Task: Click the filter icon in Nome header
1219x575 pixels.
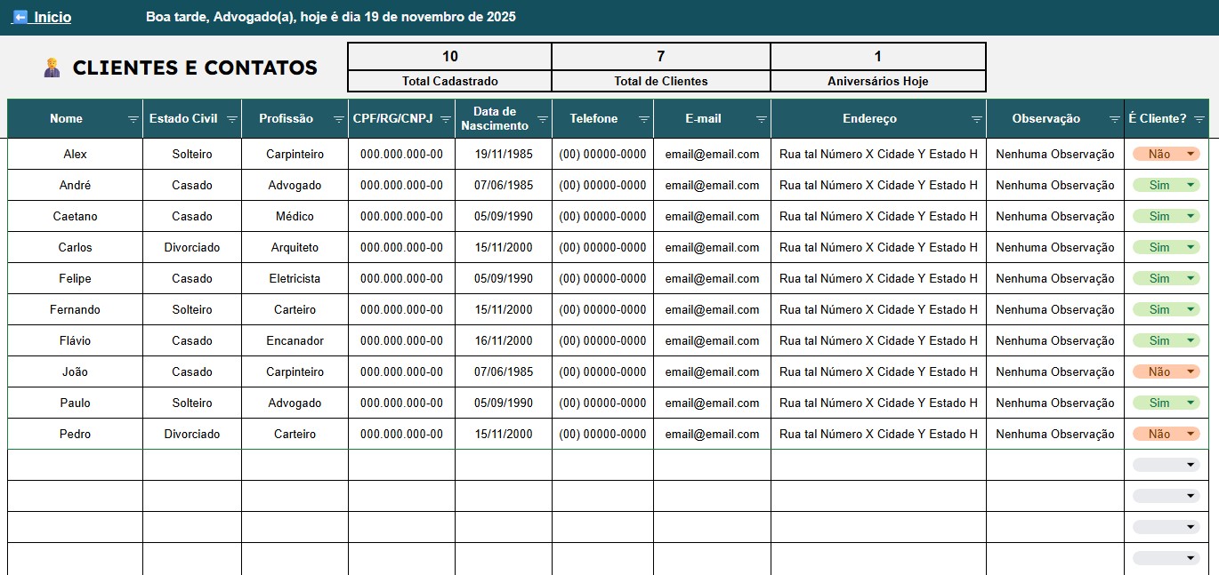Action: (x=133, y=119)
